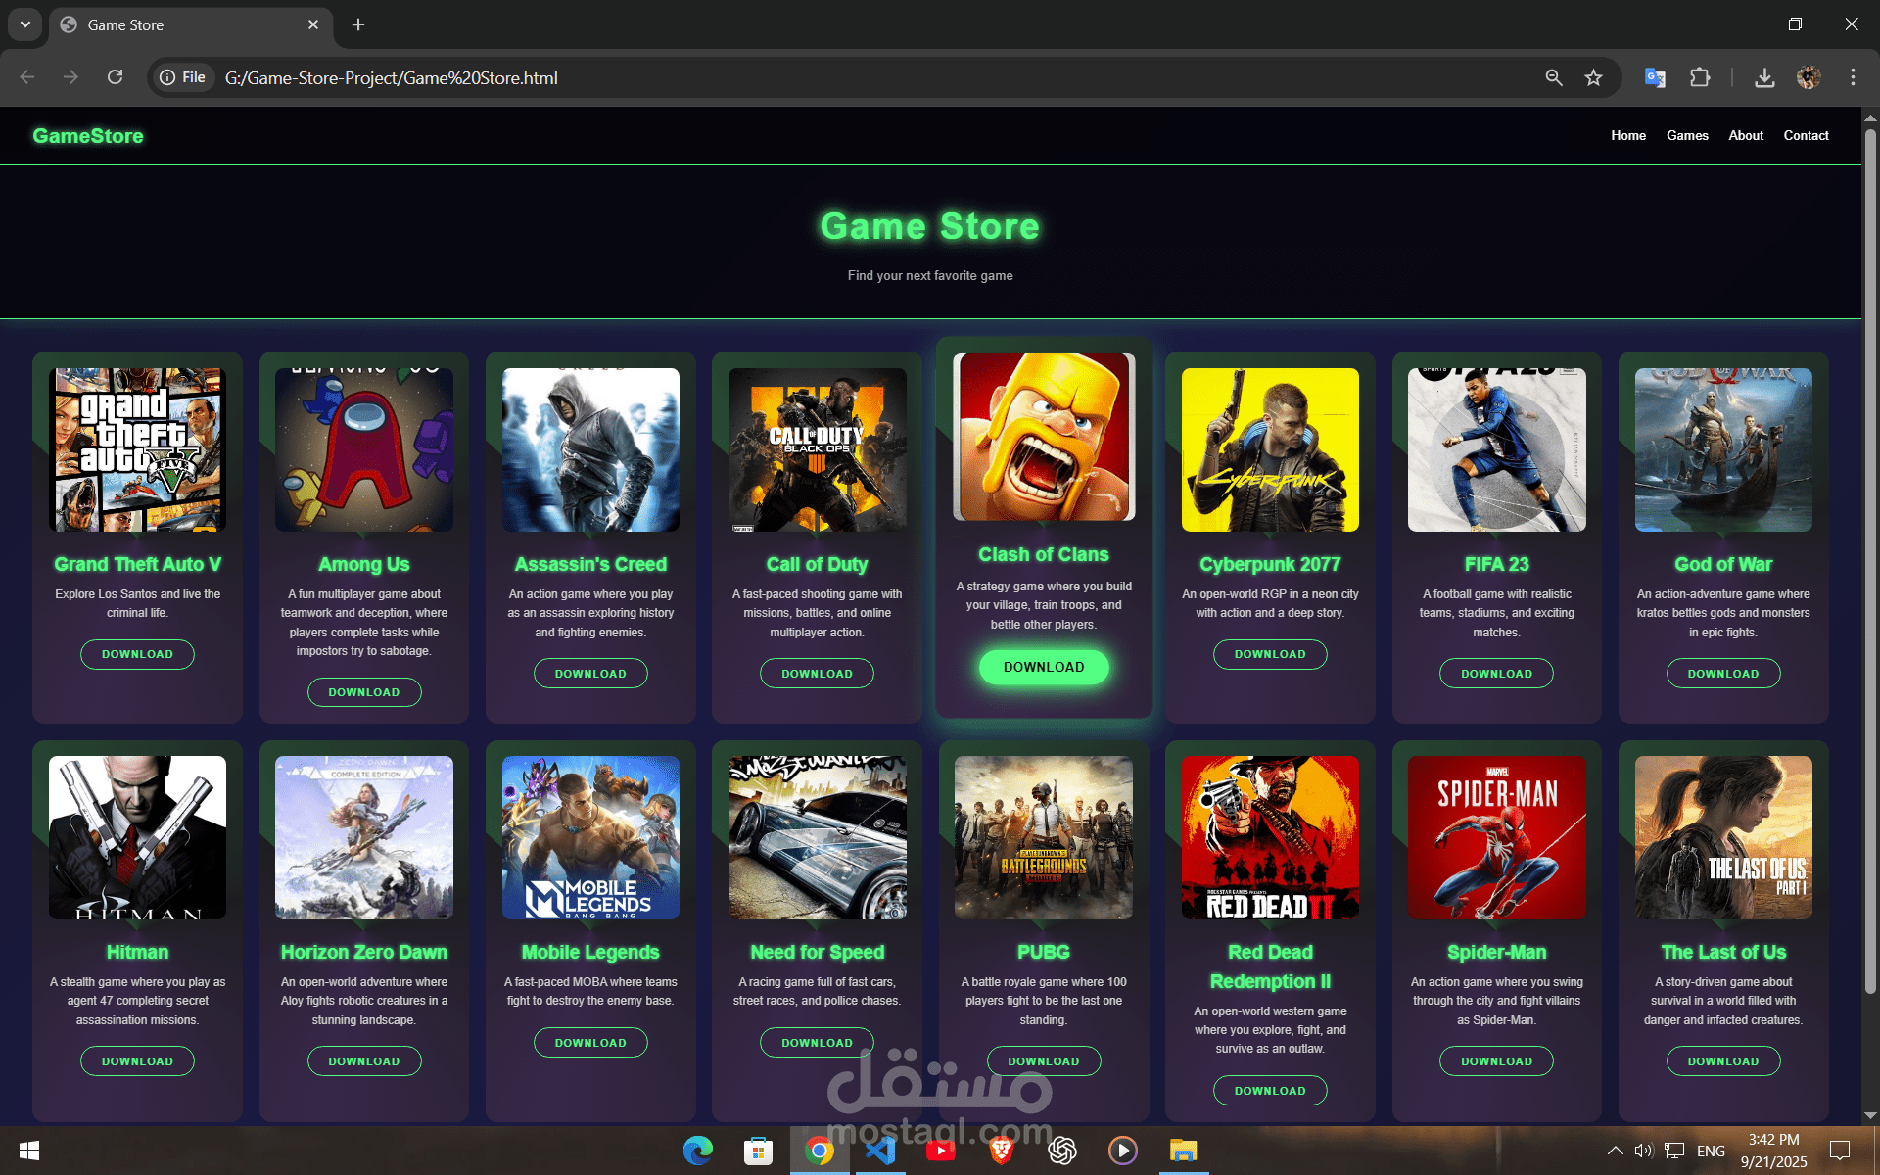Open the browser Downloads icon
The image size is (1880, 1175).
[1764, 77]
